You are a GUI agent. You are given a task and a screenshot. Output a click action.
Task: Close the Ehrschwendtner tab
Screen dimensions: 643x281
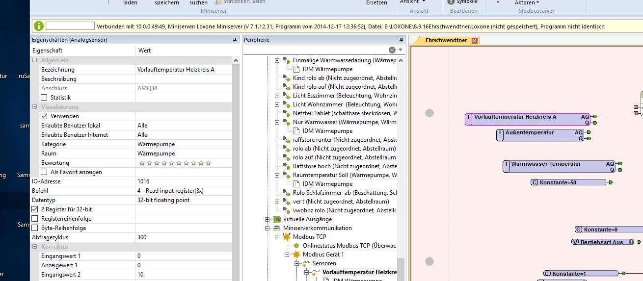(x=474, y=41)
